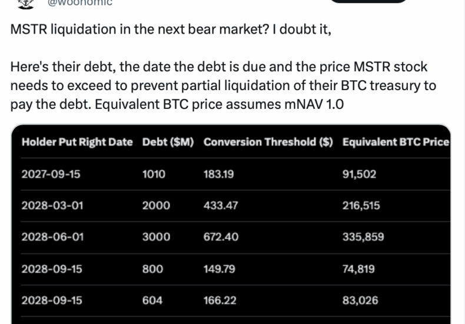Click the 83,026 BTC price cell
465x324 pixels.
point(360,300)
